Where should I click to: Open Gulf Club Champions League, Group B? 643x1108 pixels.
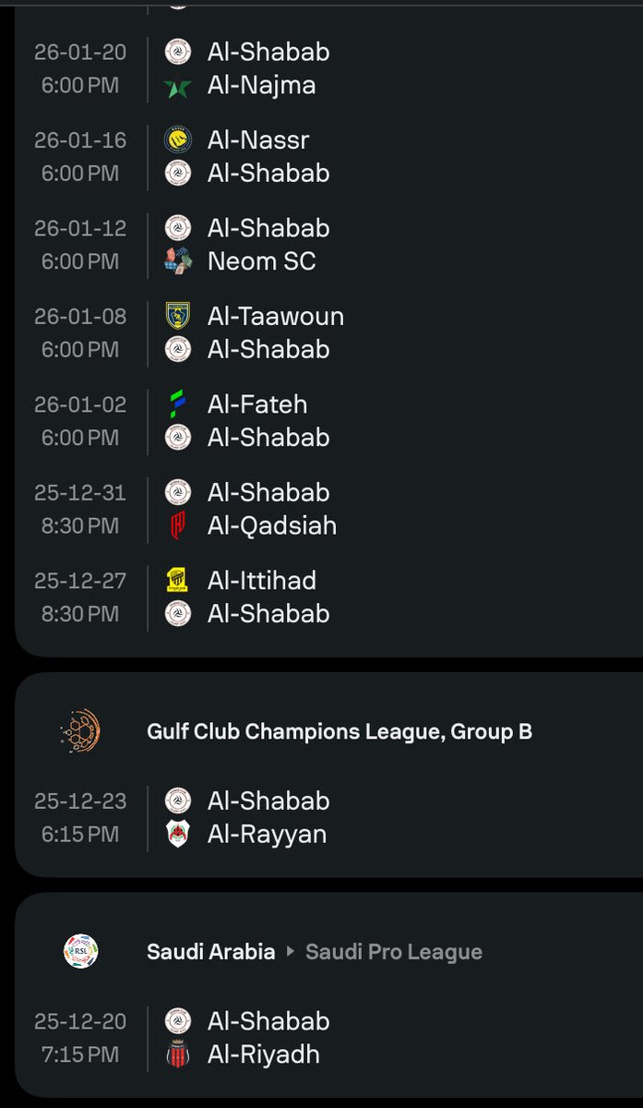[x=339, y=732]
